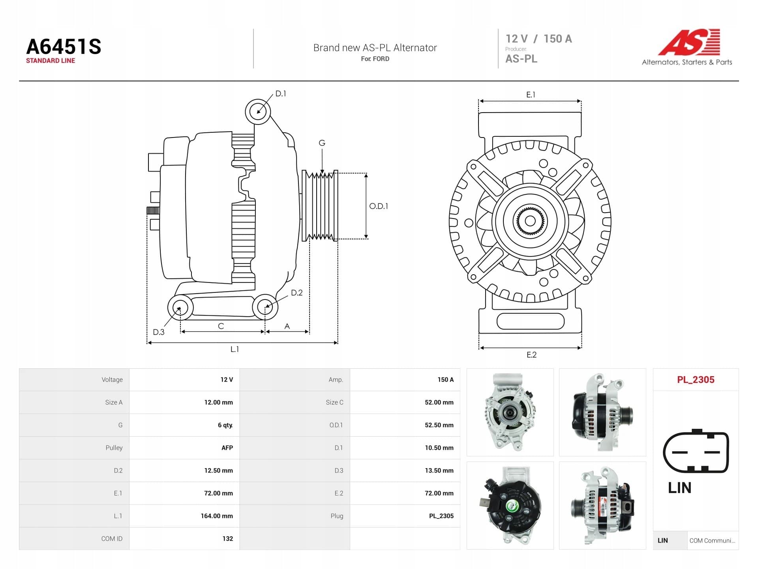Click the Voltage value '12 V' cell
This screenshot has width=758, height=569.
pyautogui.click(x=184, y=380)
